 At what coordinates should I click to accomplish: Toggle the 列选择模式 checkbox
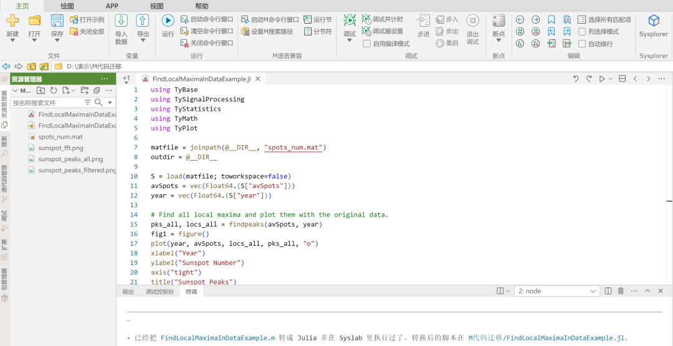[582, 32]
